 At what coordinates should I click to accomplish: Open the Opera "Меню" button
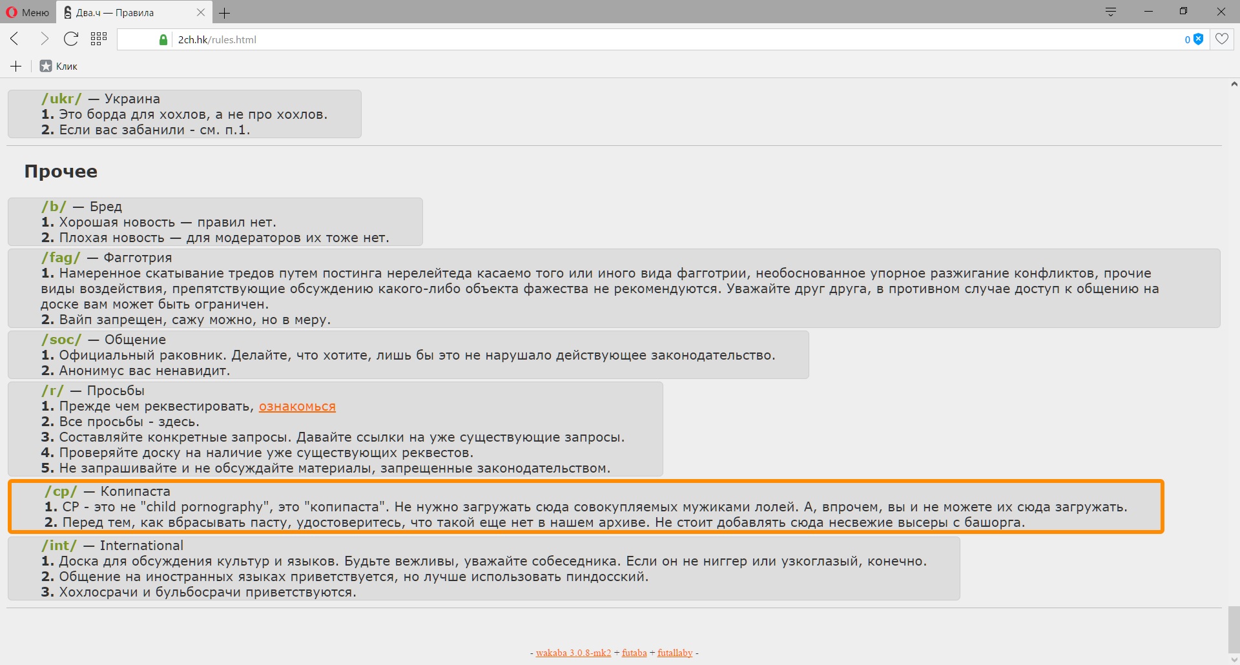click(x=28, y=12)
